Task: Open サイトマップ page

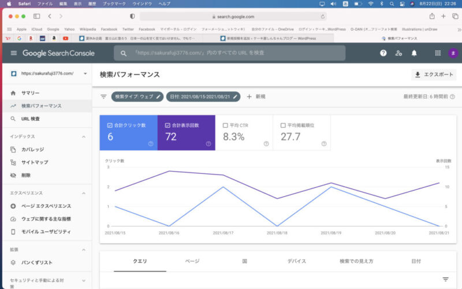Action: (47, 162)
